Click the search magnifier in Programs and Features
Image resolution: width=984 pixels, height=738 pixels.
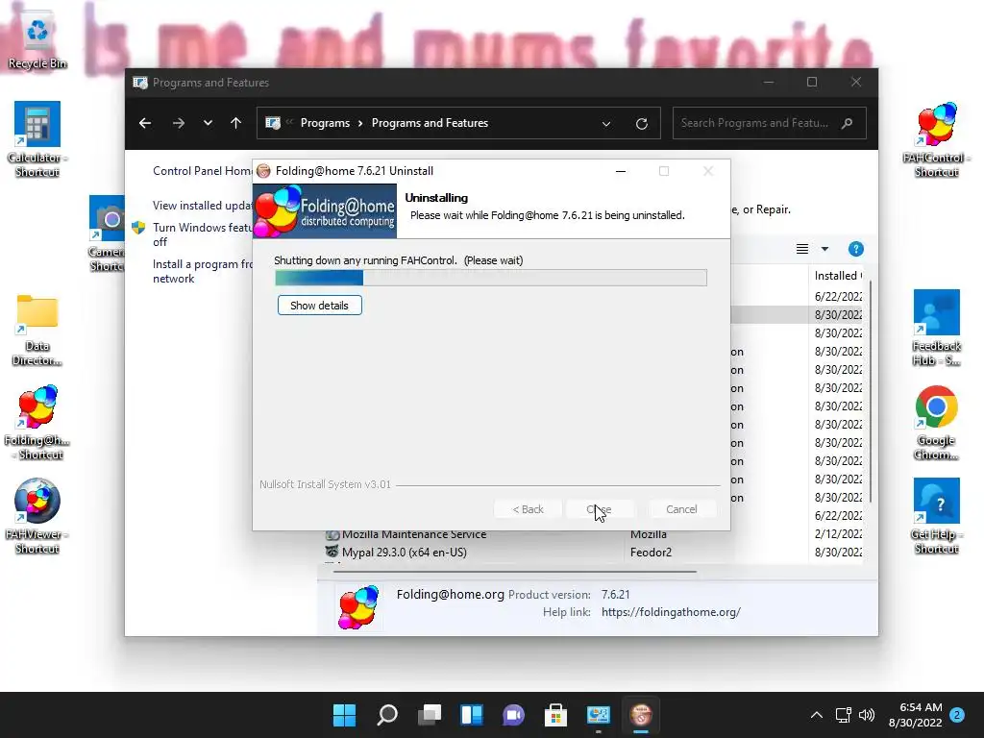tap(848, 123)
